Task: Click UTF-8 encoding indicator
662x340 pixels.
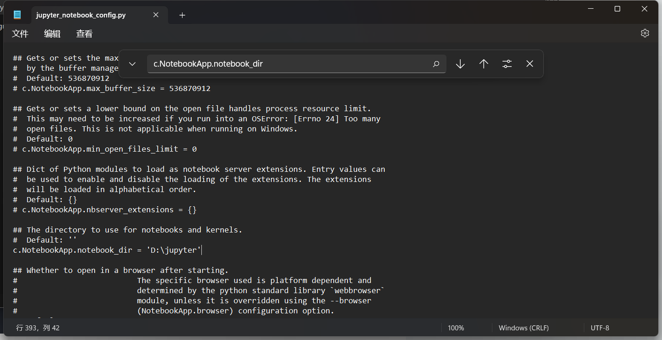Action: click(600, 328)
